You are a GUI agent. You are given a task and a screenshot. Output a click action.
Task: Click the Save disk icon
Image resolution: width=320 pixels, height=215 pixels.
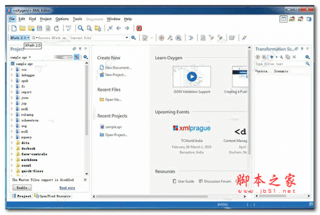39,28
